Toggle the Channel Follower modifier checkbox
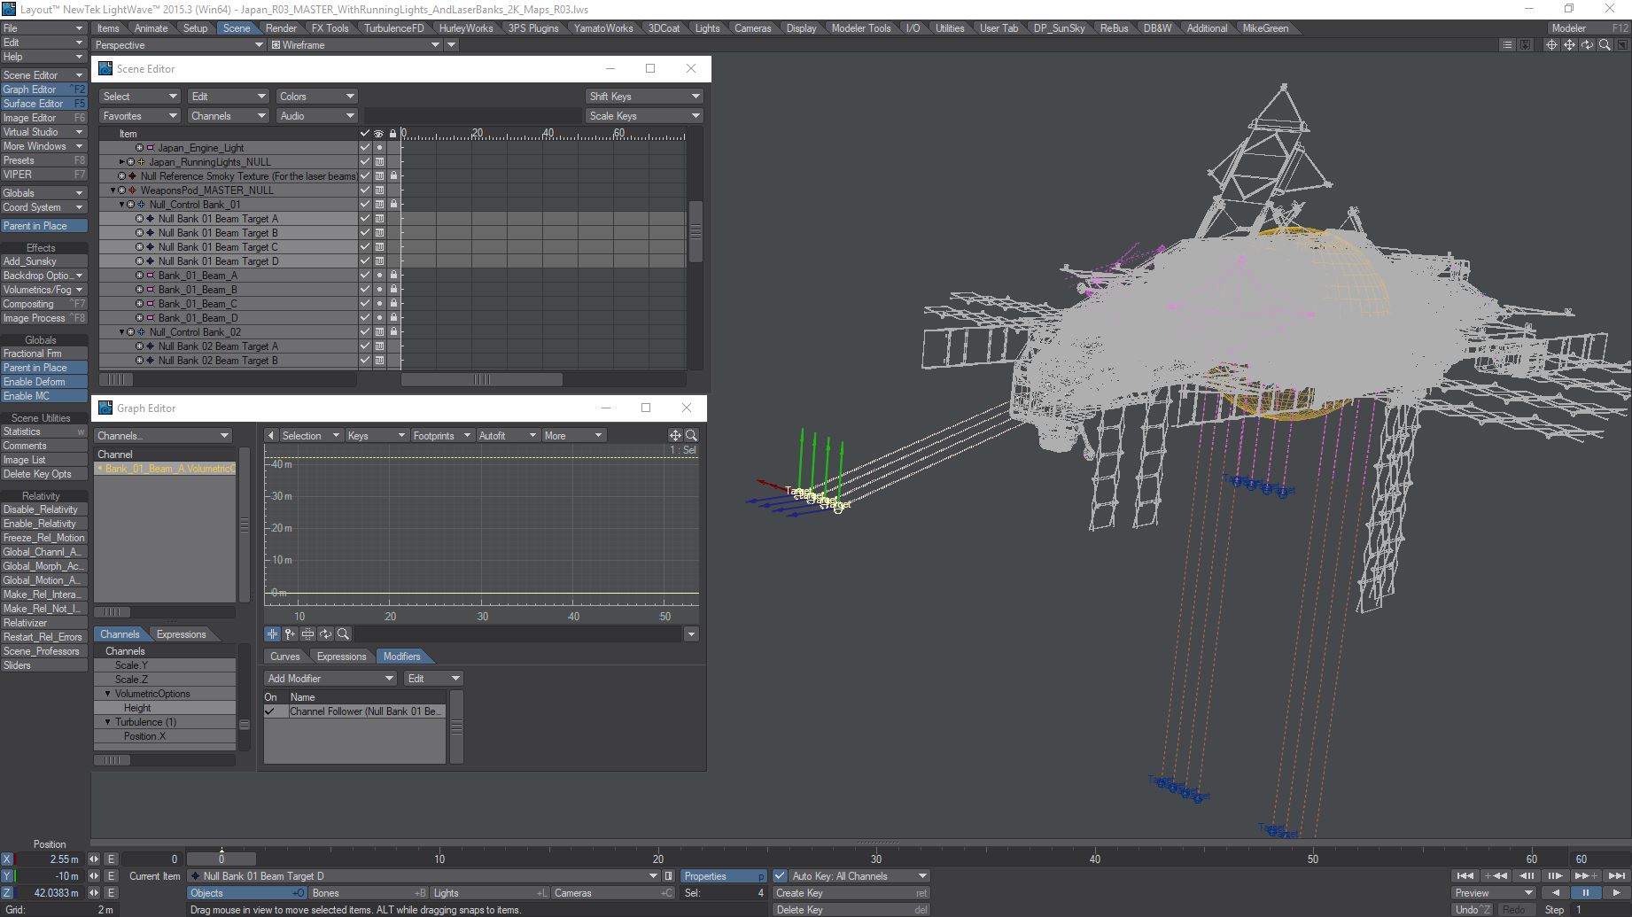 pos(271,711)
